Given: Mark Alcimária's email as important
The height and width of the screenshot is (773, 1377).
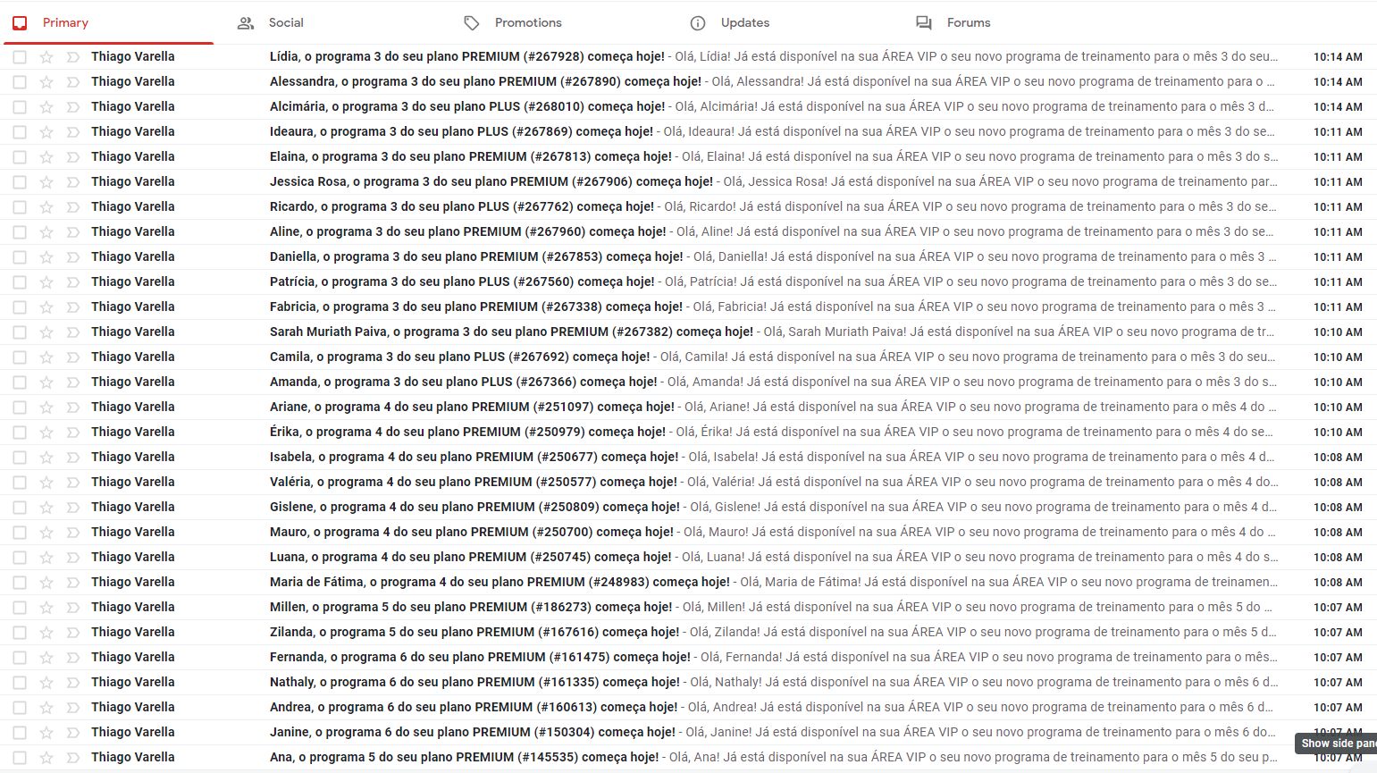Looking at the screenshot, I should pos(72,106).
